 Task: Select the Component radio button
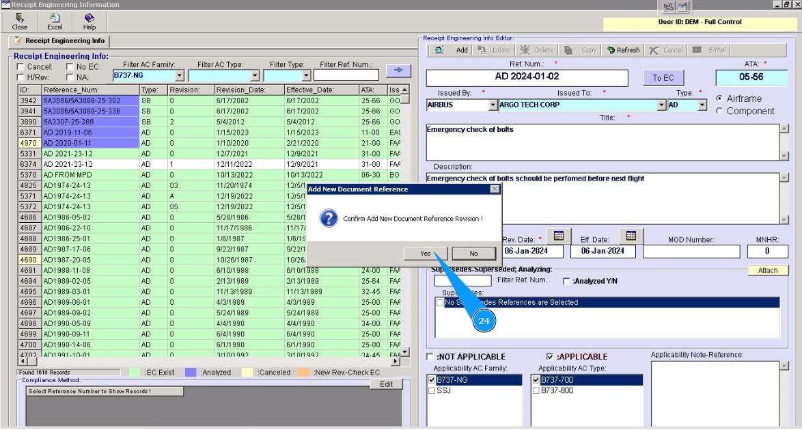[719, 111]
